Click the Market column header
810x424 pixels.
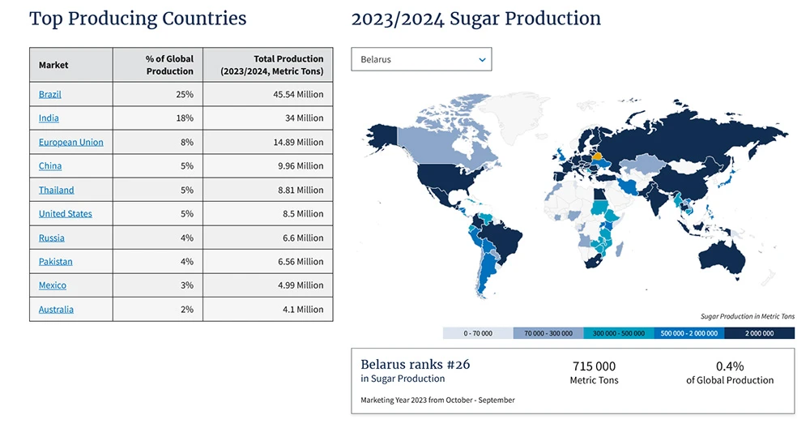coord(71,65)
